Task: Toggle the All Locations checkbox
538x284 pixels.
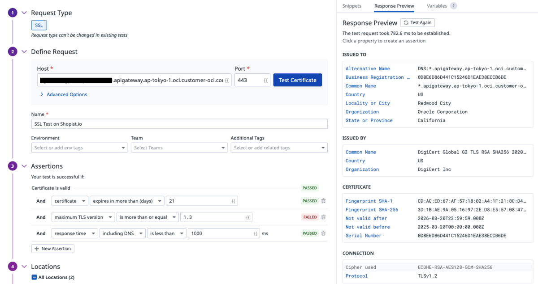Action: click(34, 277)
